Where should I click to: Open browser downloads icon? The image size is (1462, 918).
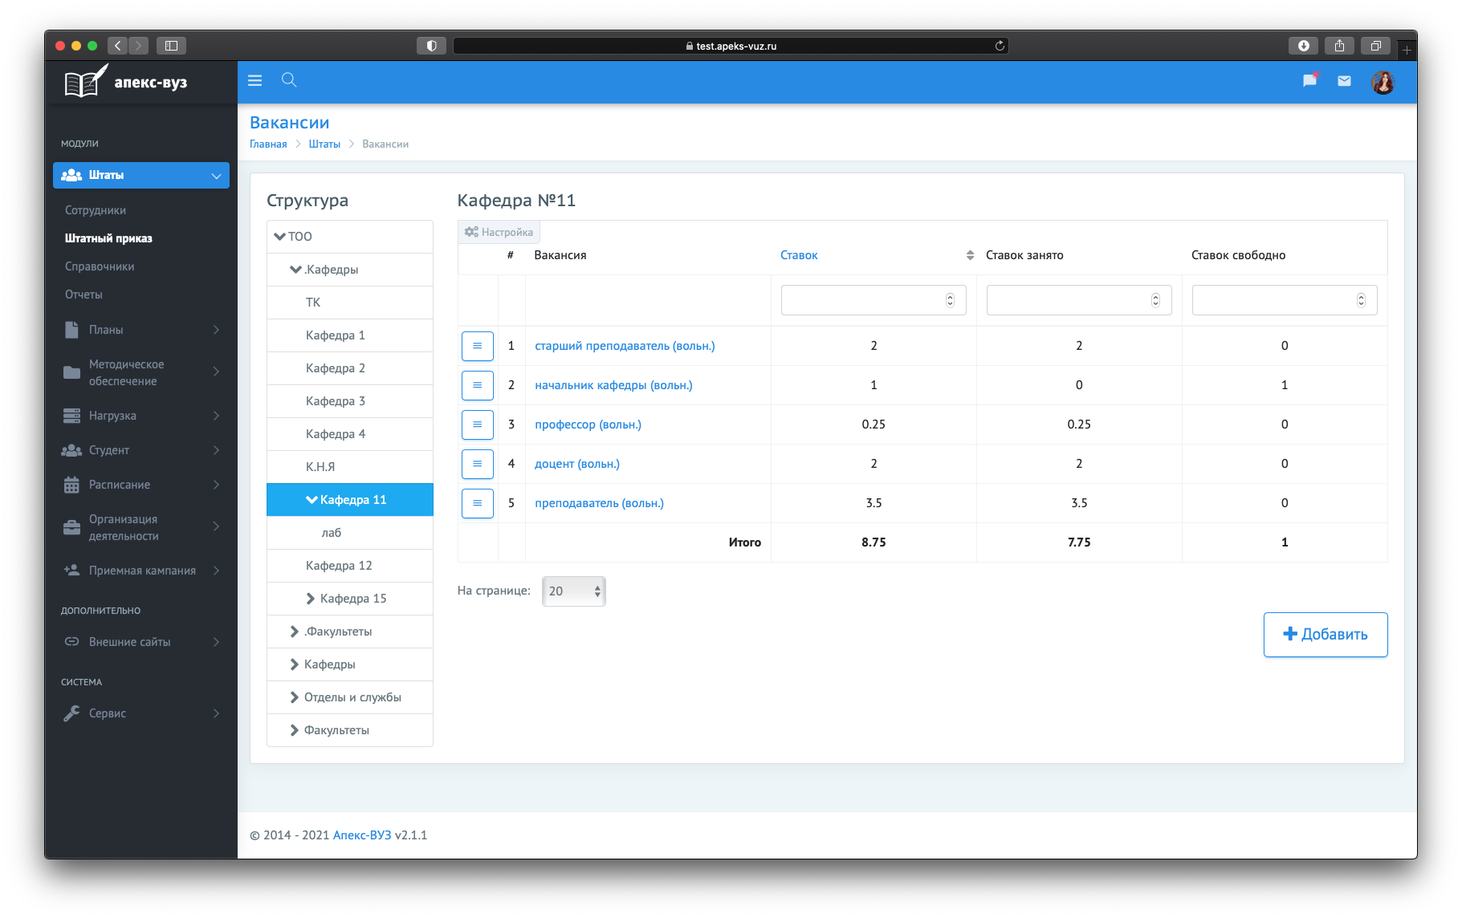[1303, 46]
